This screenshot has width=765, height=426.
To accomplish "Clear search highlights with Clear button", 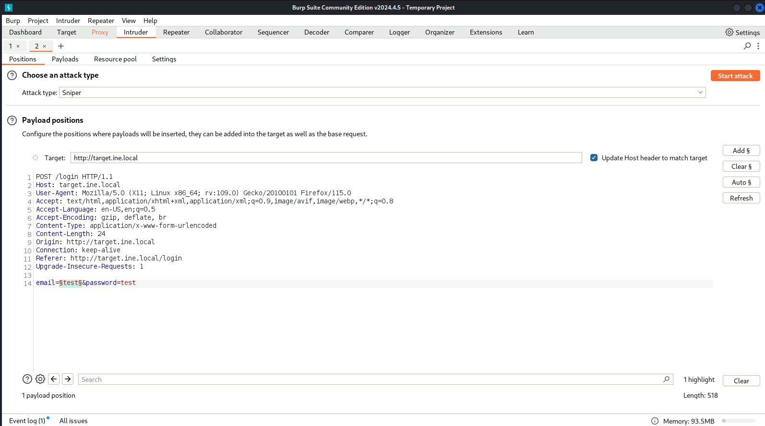I will [741, 381].
